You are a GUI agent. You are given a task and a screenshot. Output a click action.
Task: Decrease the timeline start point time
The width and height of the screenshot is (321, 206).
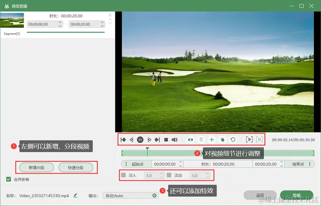coord(181,166)
